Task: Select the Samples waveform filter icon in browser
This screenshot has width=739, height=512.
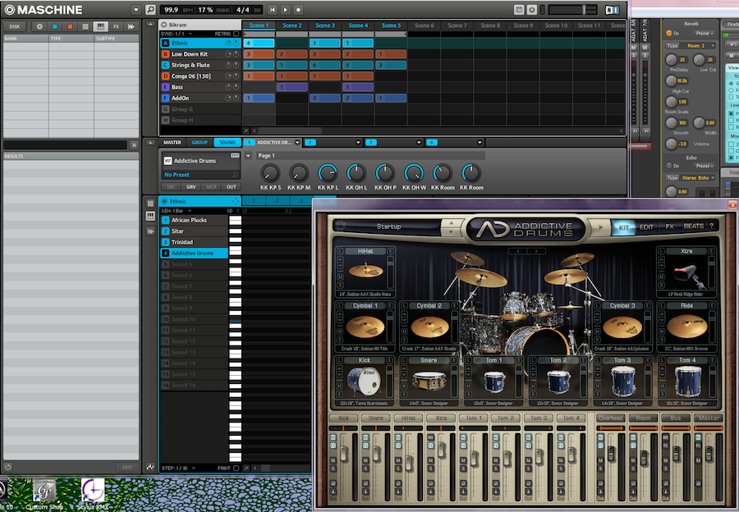Action: pos(131,27)
